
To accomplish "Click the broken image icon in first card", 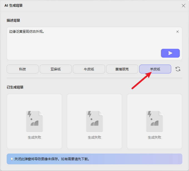I will [34, 121].
